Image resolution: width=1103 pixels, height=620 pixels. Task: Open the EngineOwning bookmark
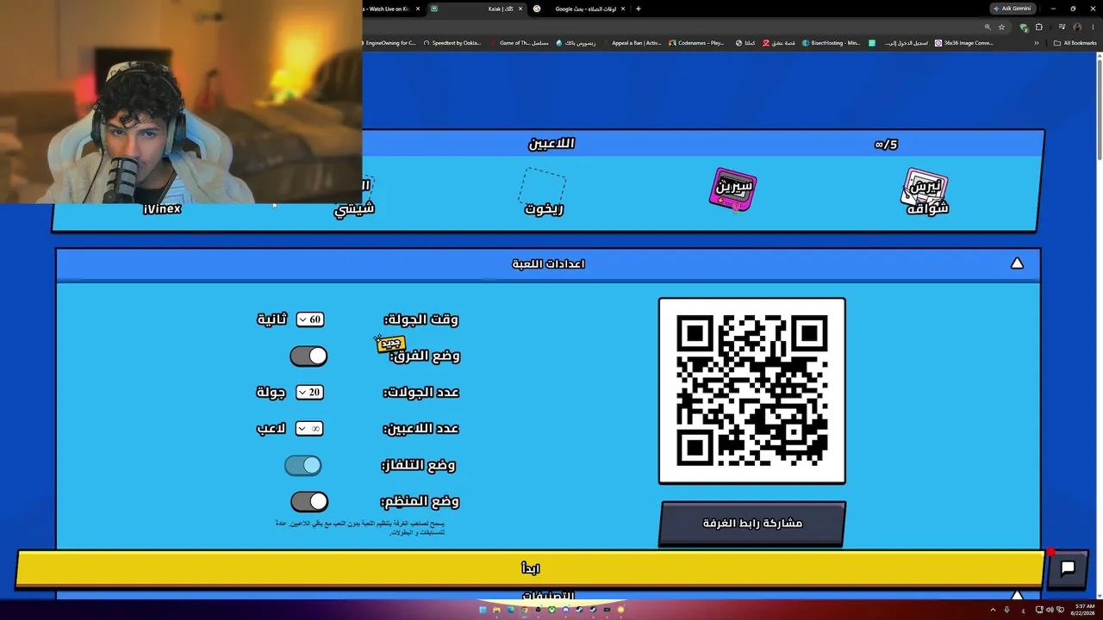coord(390,43)
